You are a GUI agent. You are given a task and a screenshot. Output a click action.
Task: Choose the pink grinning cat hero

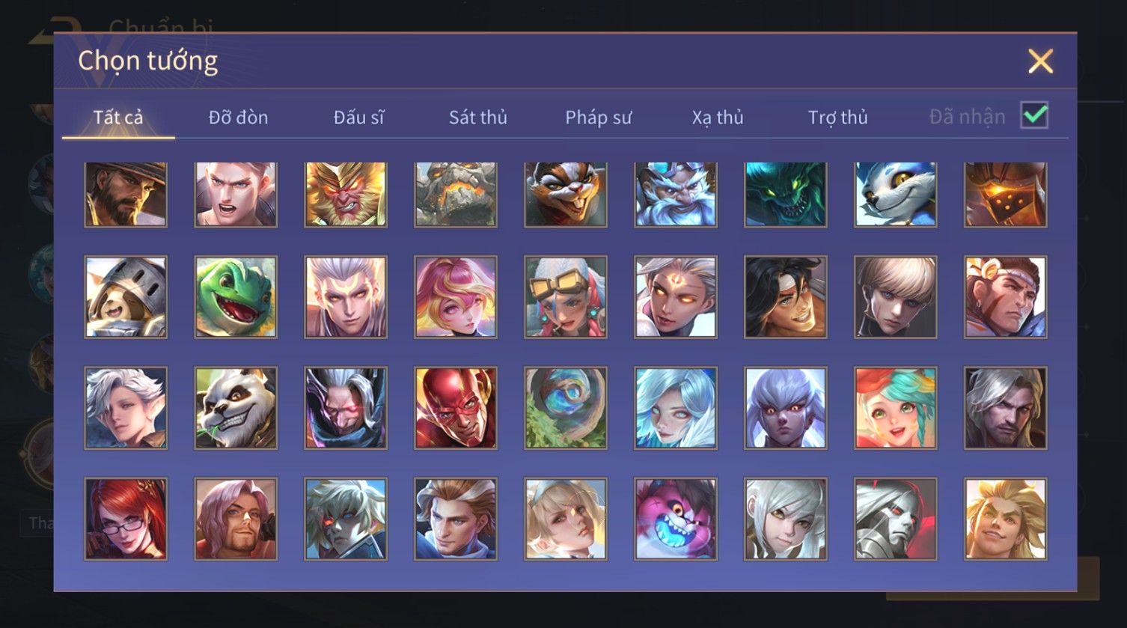point(676,519)
